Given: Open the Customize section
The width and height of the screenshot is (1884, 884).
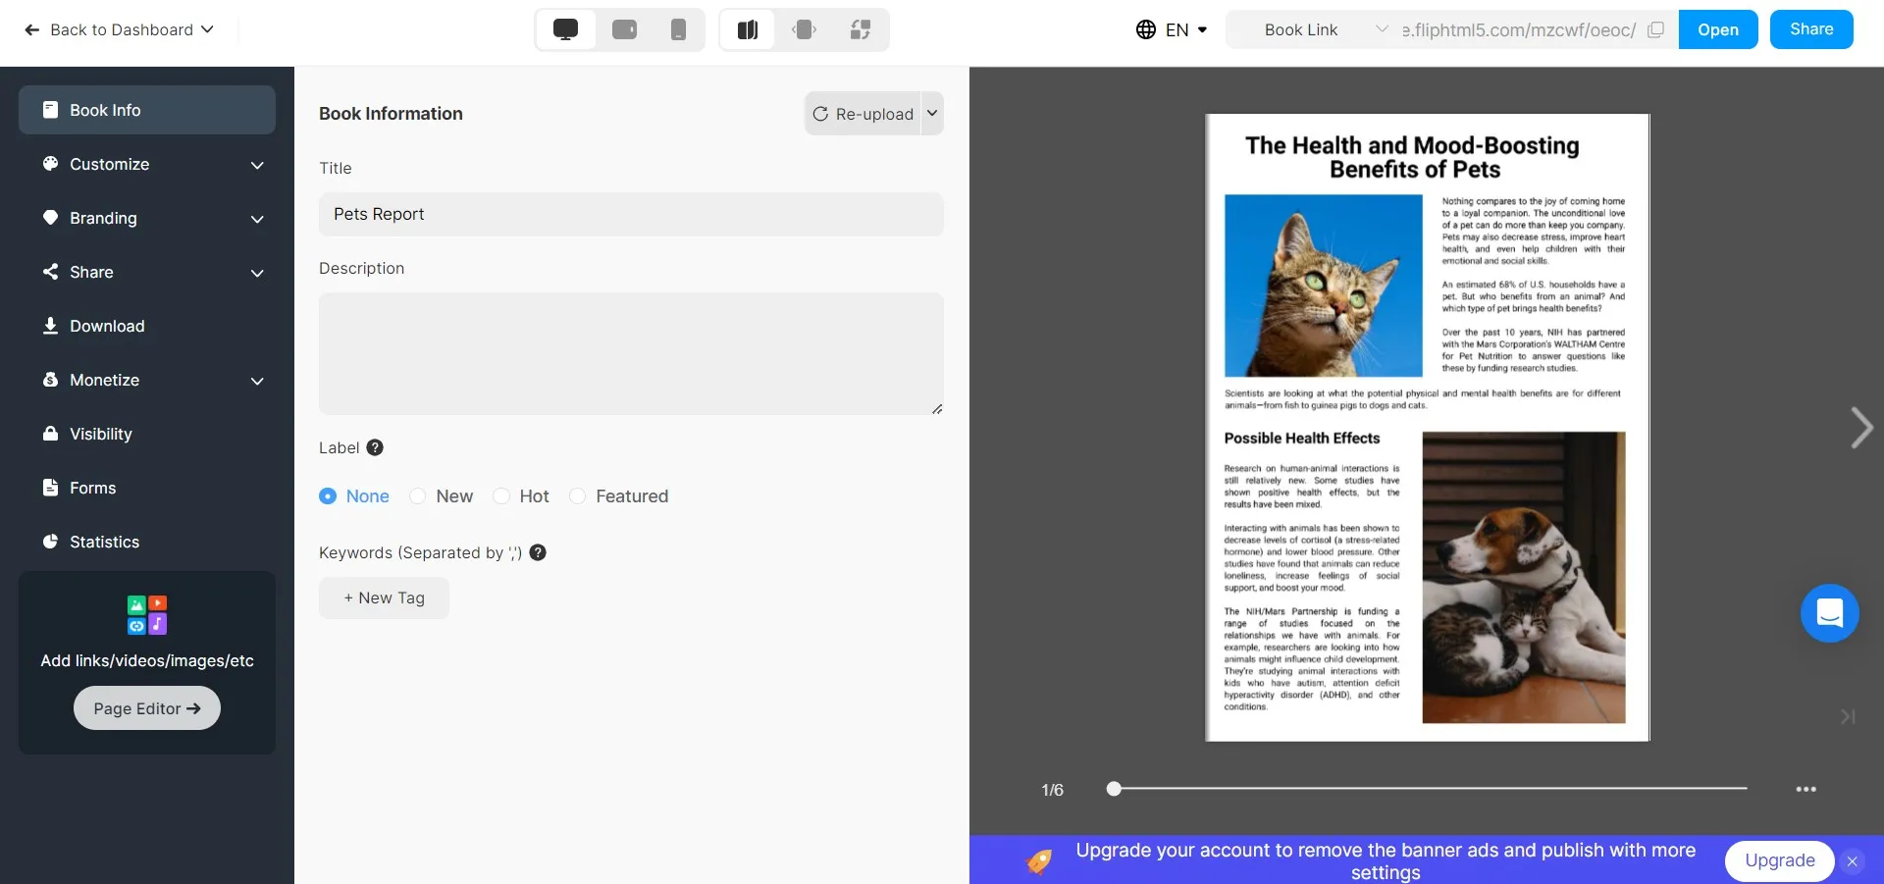Looking at the screenshot, I should 147,164.
